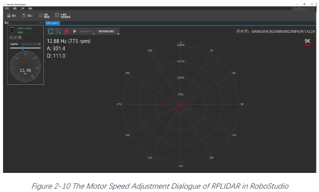The height and width of the screenshot is (192, 319).
Task: Click the blue restart scan icon
Action: (x=51, y=31)
